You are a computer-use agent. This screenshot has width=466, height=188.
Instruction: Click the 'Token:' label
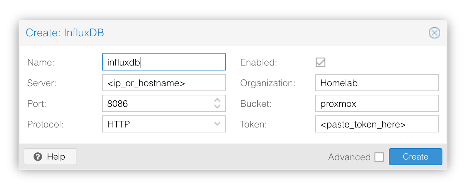coord(253,124)
